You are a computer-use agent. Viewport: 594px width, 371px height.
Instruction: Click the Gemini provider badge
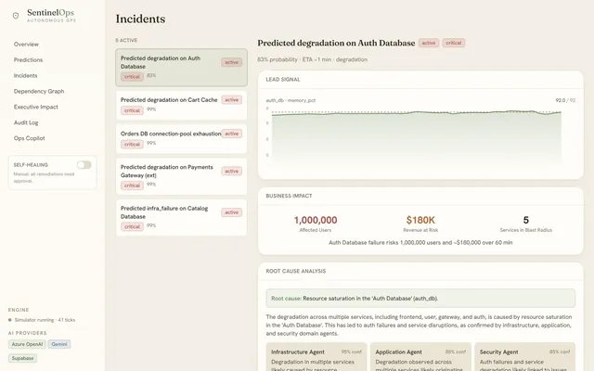click(x=59, y=344)
